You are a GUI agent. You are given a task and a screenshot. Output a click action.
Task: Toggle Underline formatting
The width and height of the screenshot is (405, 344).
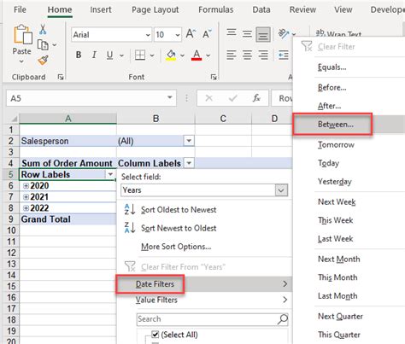coord(109,55)
